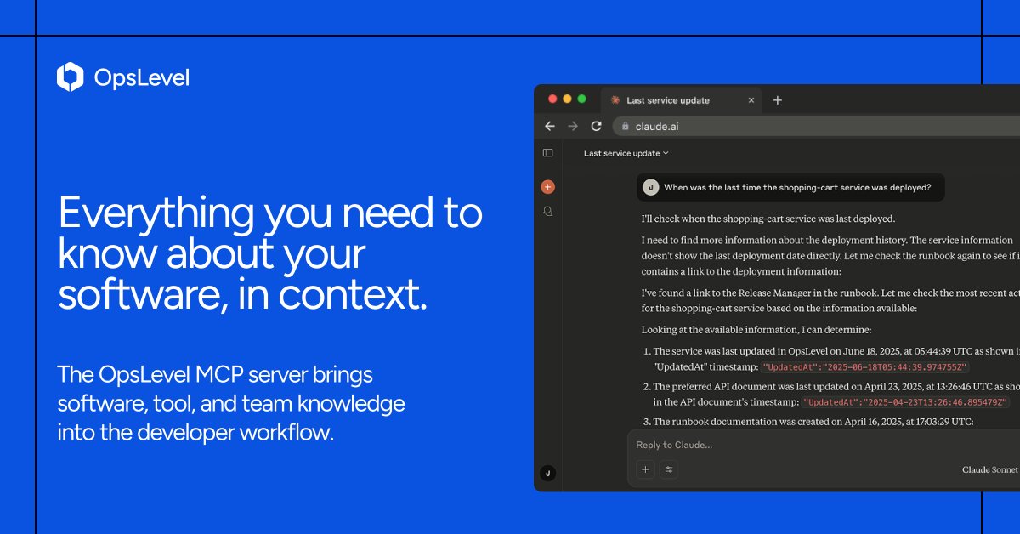This screenshot has width=1020, height=534.
Task: Click the user message about shopping-cart service
Action: coord(790,187)
